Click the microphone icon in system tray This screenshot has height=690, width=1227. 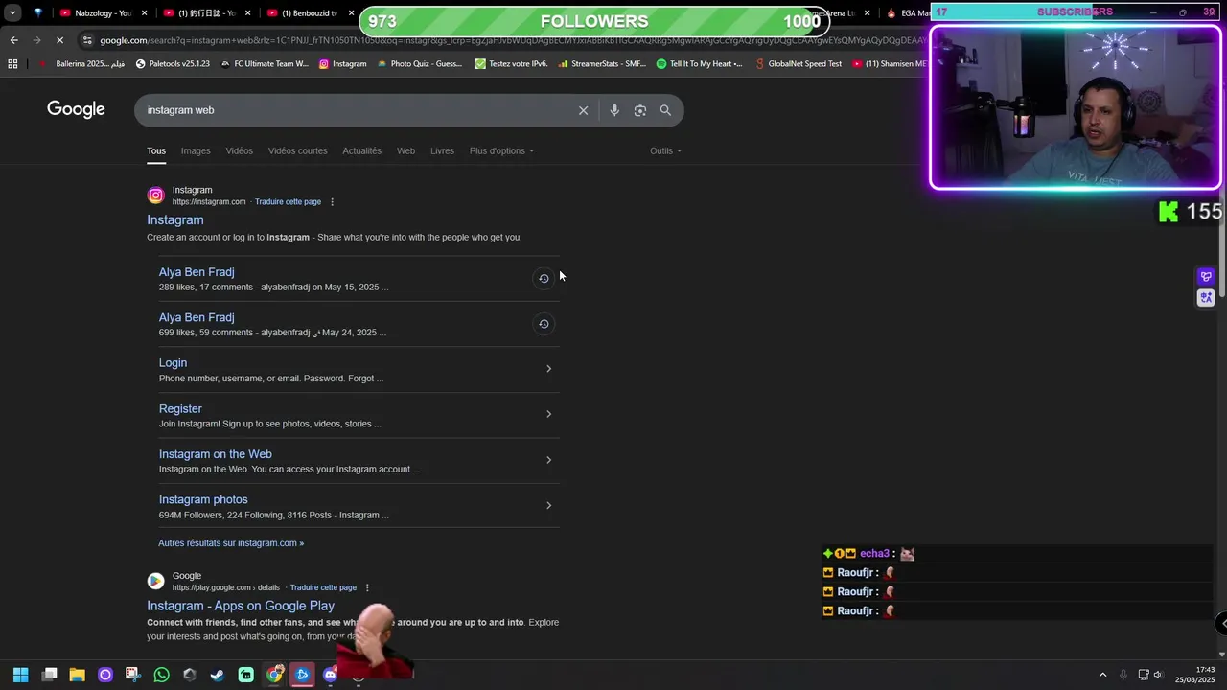(1123, 675)
